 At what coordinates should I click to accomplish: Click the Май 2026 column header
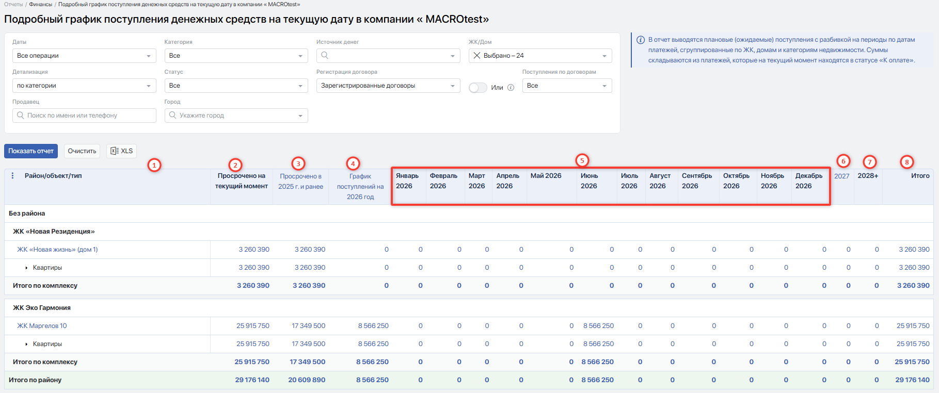546,176
